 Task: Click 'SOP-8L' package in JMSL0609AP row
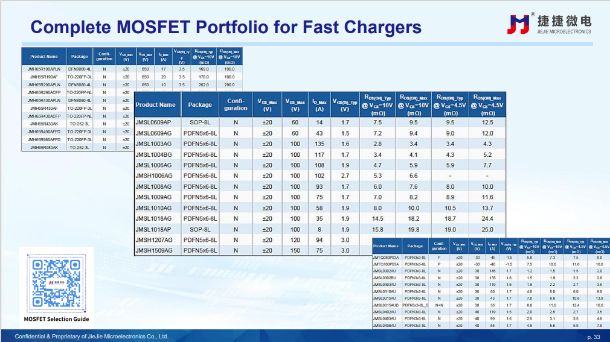point(200,122)
